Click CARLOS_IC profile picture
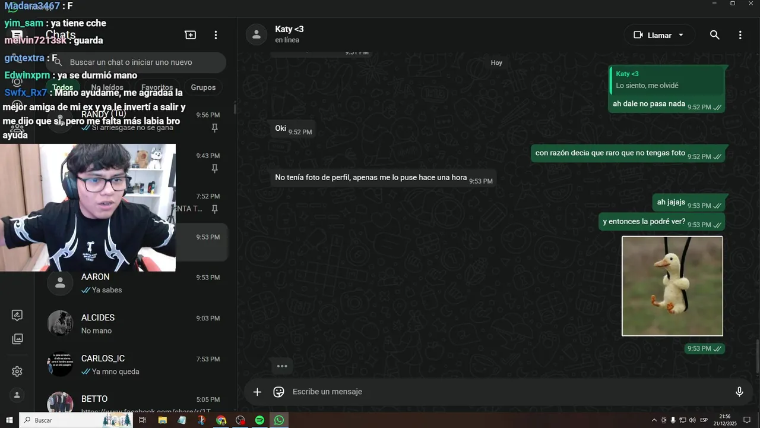 (60, 364)
